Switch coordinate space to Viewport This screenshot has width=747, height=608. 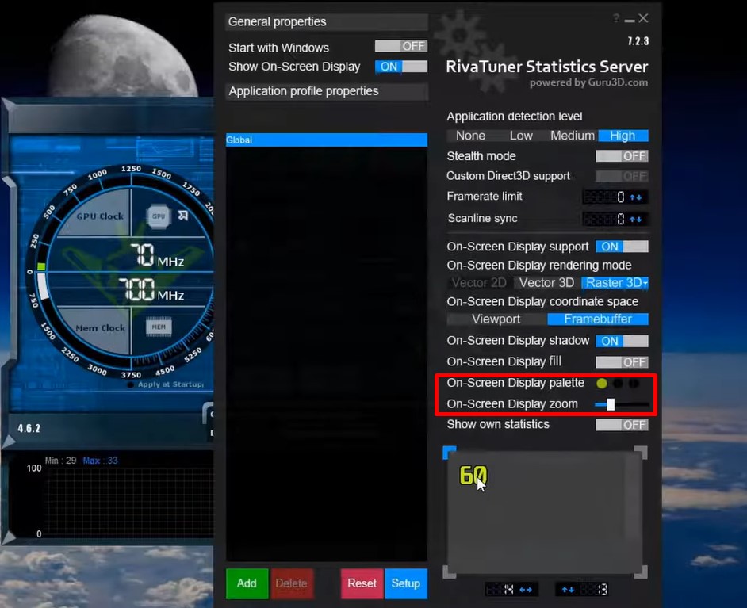click(x=496, y=319)
